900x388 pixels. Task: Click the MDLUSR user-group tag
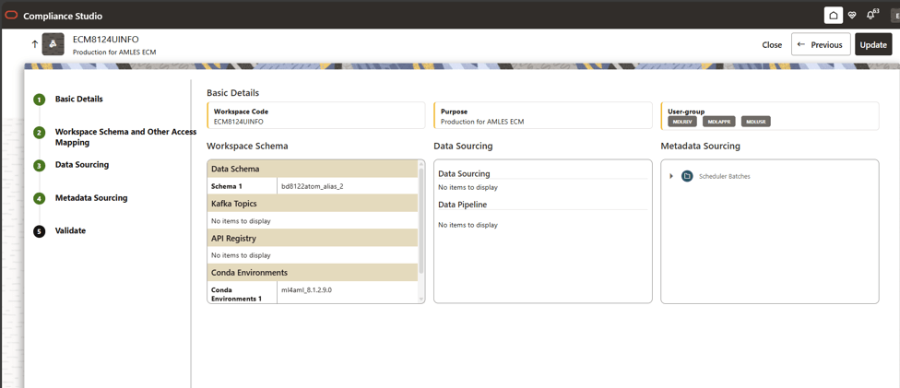(756, 122)
